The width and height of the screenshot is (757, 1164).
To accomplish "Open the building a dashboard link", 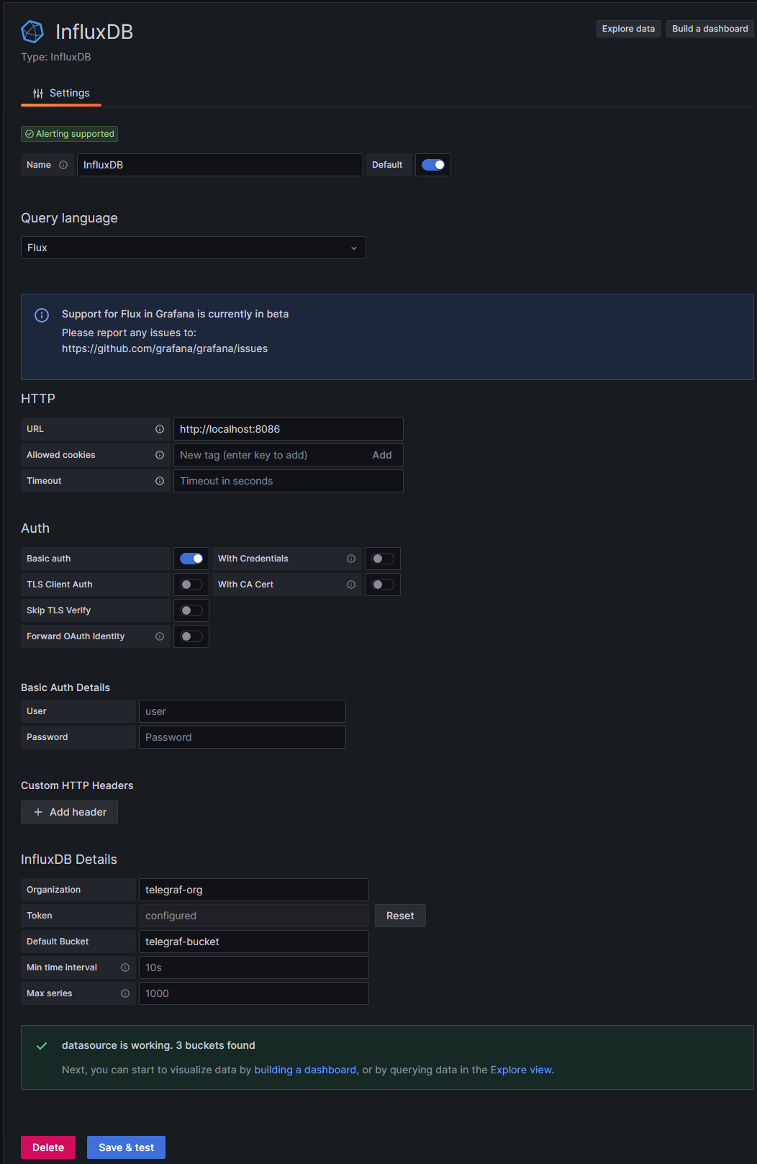I will 305,1070.
